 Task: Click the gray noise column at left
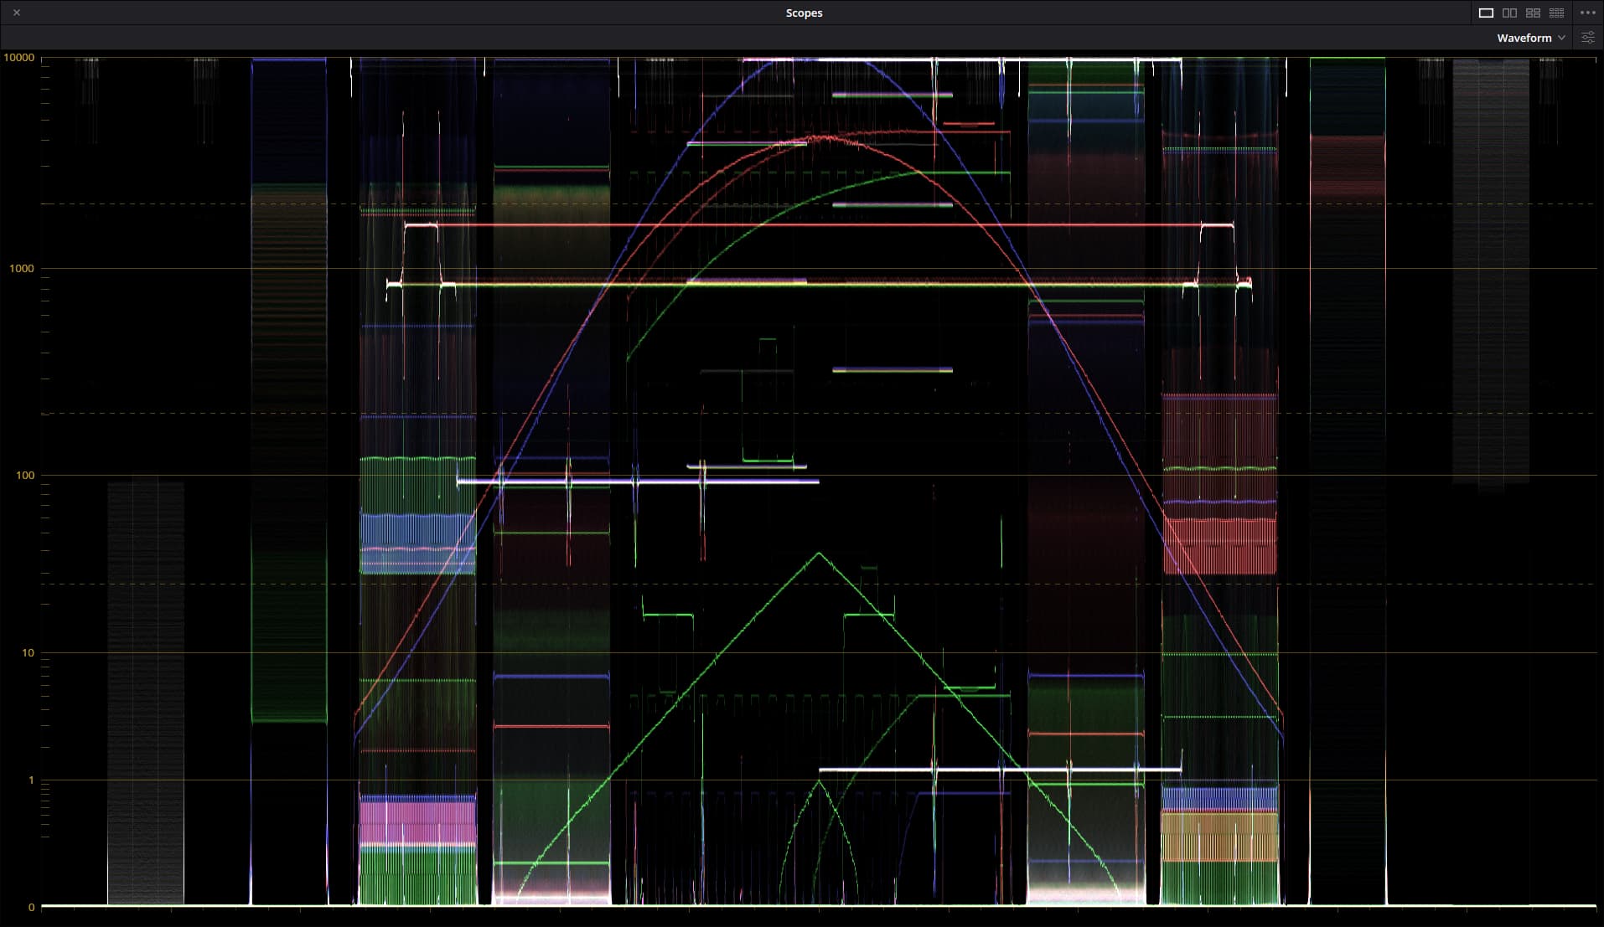(145, 693)
